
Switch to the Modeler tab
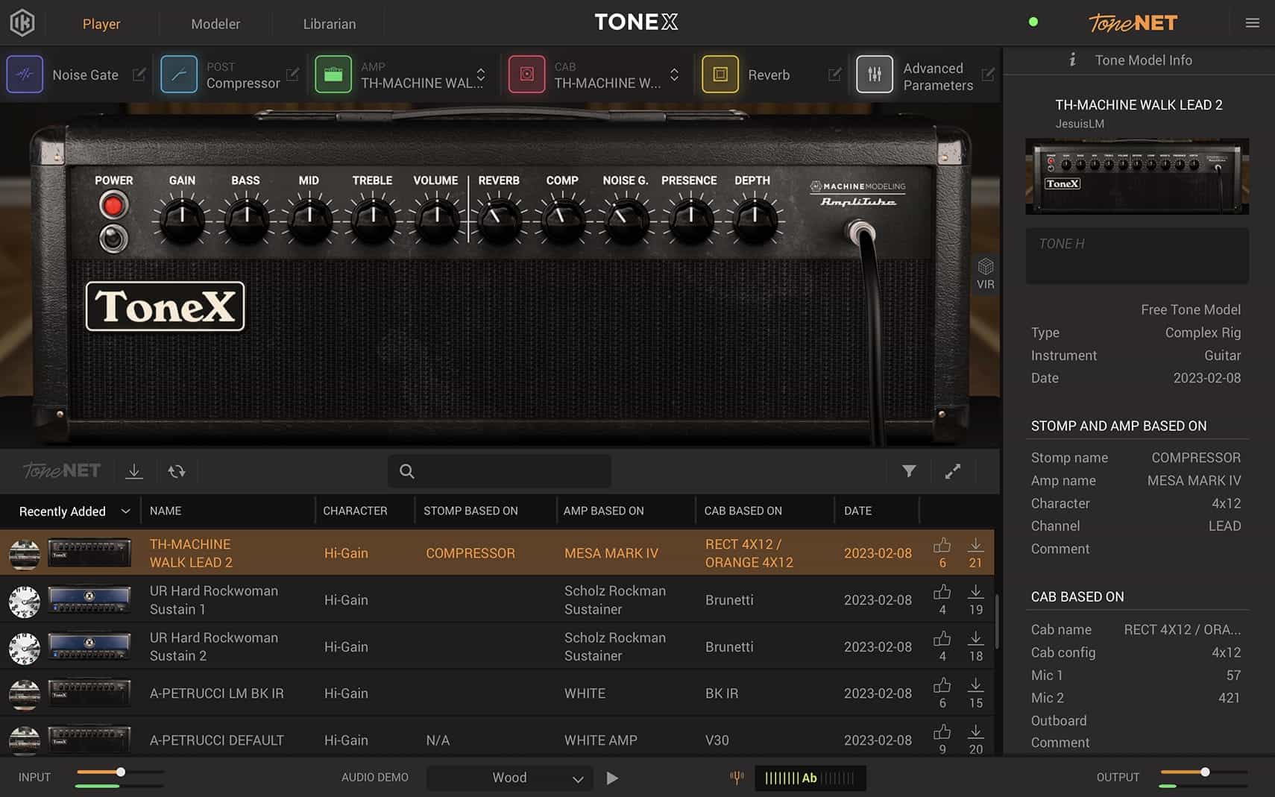coord(215,24)
